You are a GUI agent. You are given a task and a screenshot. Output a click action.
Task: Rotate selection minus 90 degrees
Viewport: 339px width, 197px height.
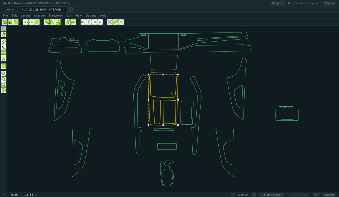[94, 22]
